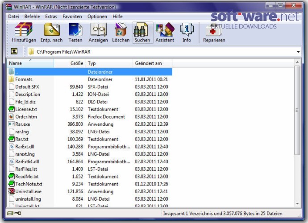Sort by Name column header
The width and height of the screenshot is (308, 223).
click(x=30, y=63)
